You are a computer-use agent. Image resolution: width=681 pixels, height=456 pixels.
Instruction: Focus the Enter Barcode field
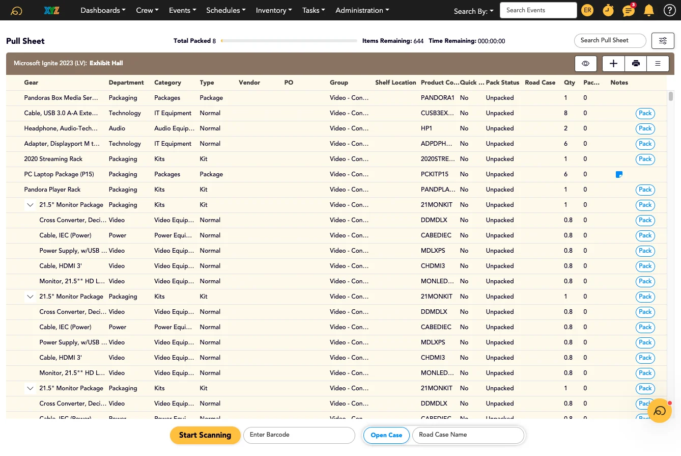pos(299,435)
